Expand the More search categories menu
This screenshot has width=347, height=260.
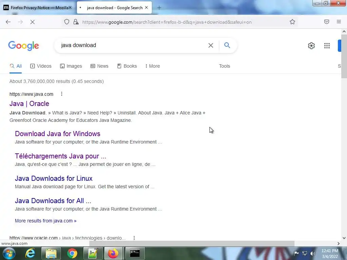point(152,66)
